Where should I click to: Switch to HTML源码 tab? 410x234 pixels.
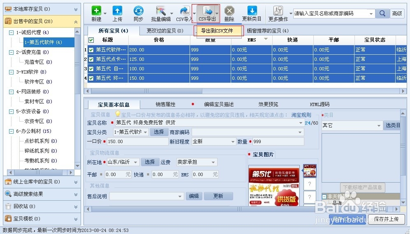[x=320, y=104]
